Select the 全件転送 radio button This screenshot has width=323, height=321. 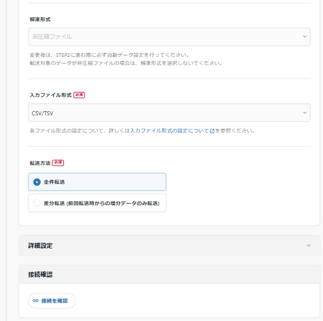37,182
